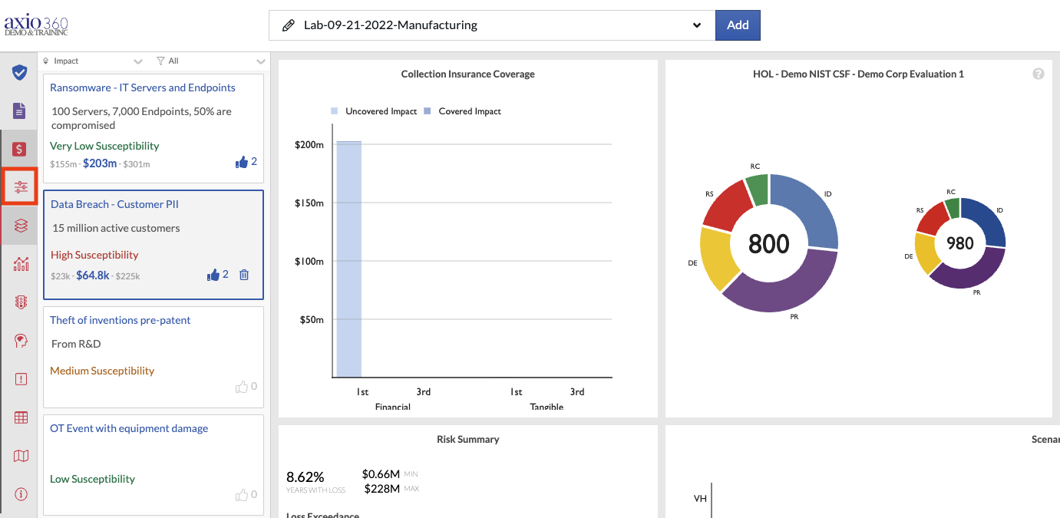Click 'From R&D' description text

76,344
